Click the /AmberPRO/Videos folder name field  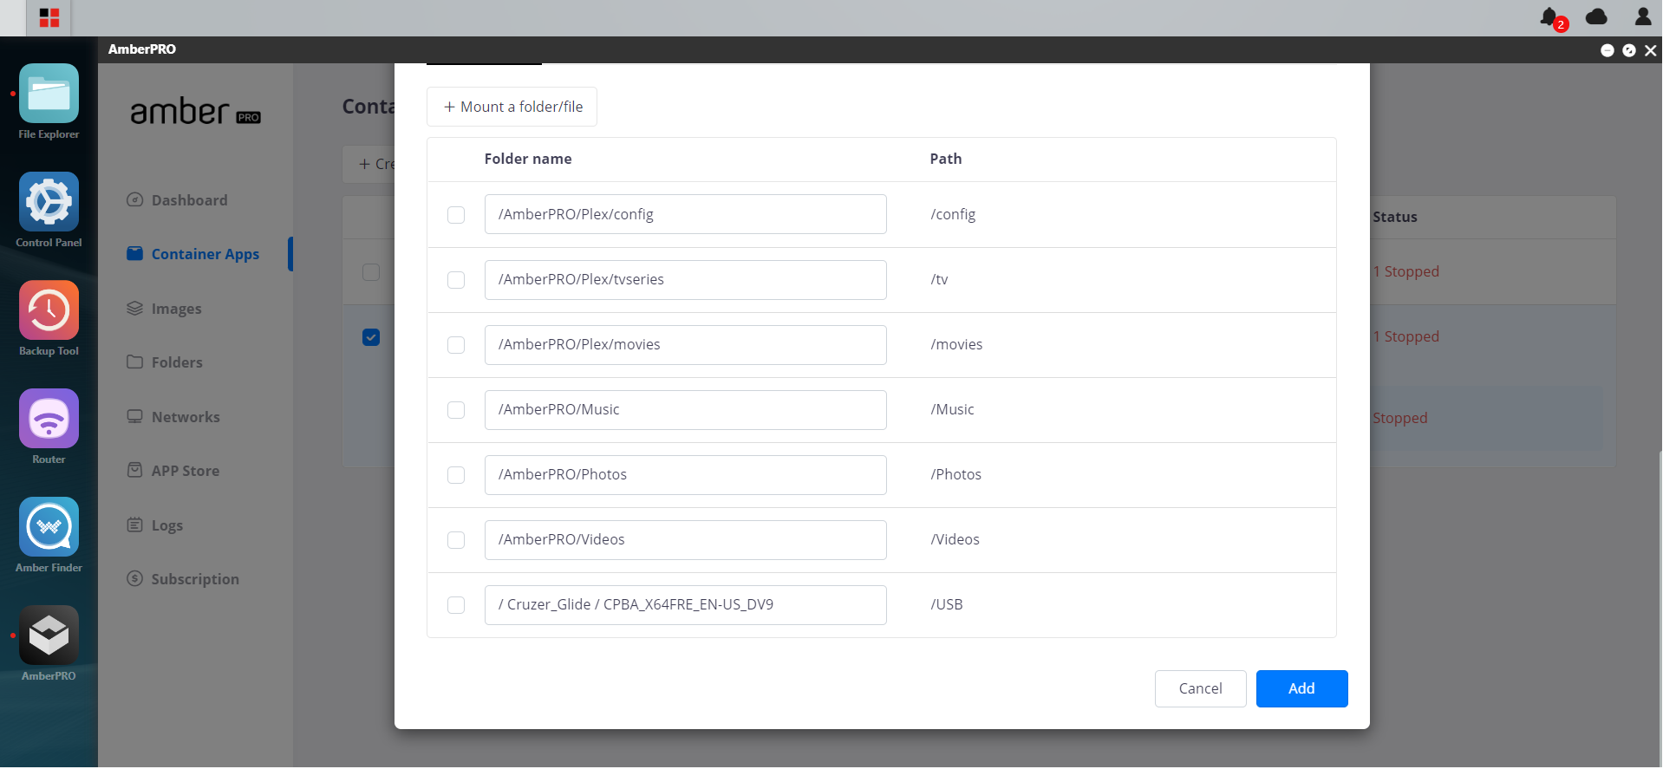(685, 539)
